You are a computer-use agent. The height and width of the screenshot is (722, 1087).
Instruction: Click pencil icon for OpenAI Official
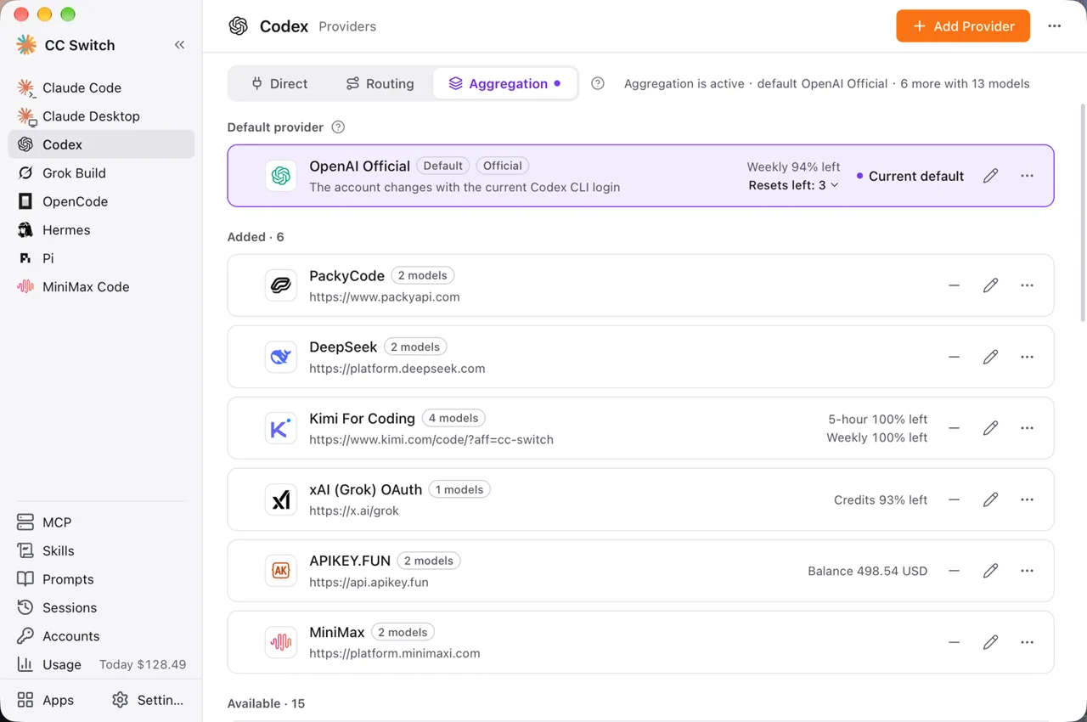click(990, 176)
